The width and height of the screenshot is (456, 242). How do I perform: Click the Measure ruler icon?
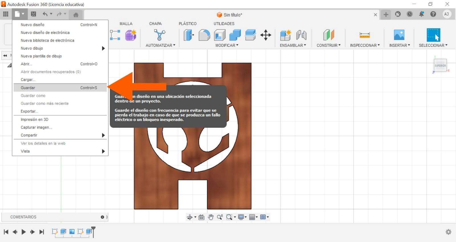pyautogui.click(x=365, y=35)
